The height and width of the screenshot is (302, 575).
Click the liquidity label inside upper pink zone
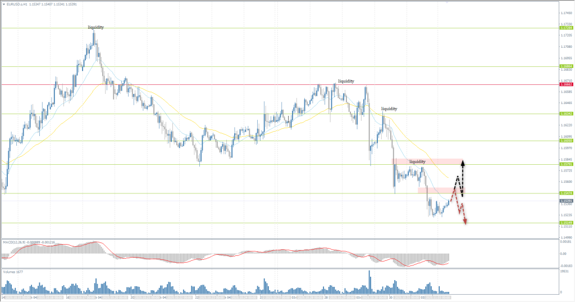tap(417, 161)
